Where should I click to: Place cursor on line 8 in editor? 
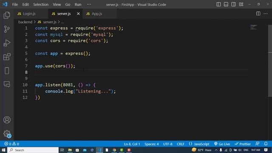tap(142, 72)
